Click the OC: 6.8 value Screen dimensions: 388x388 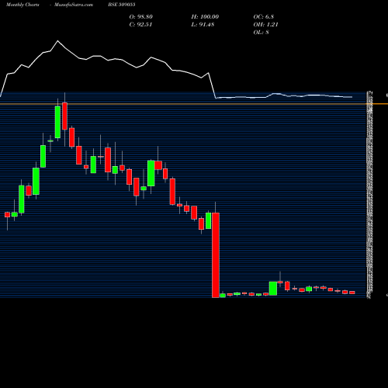[264, 17]
